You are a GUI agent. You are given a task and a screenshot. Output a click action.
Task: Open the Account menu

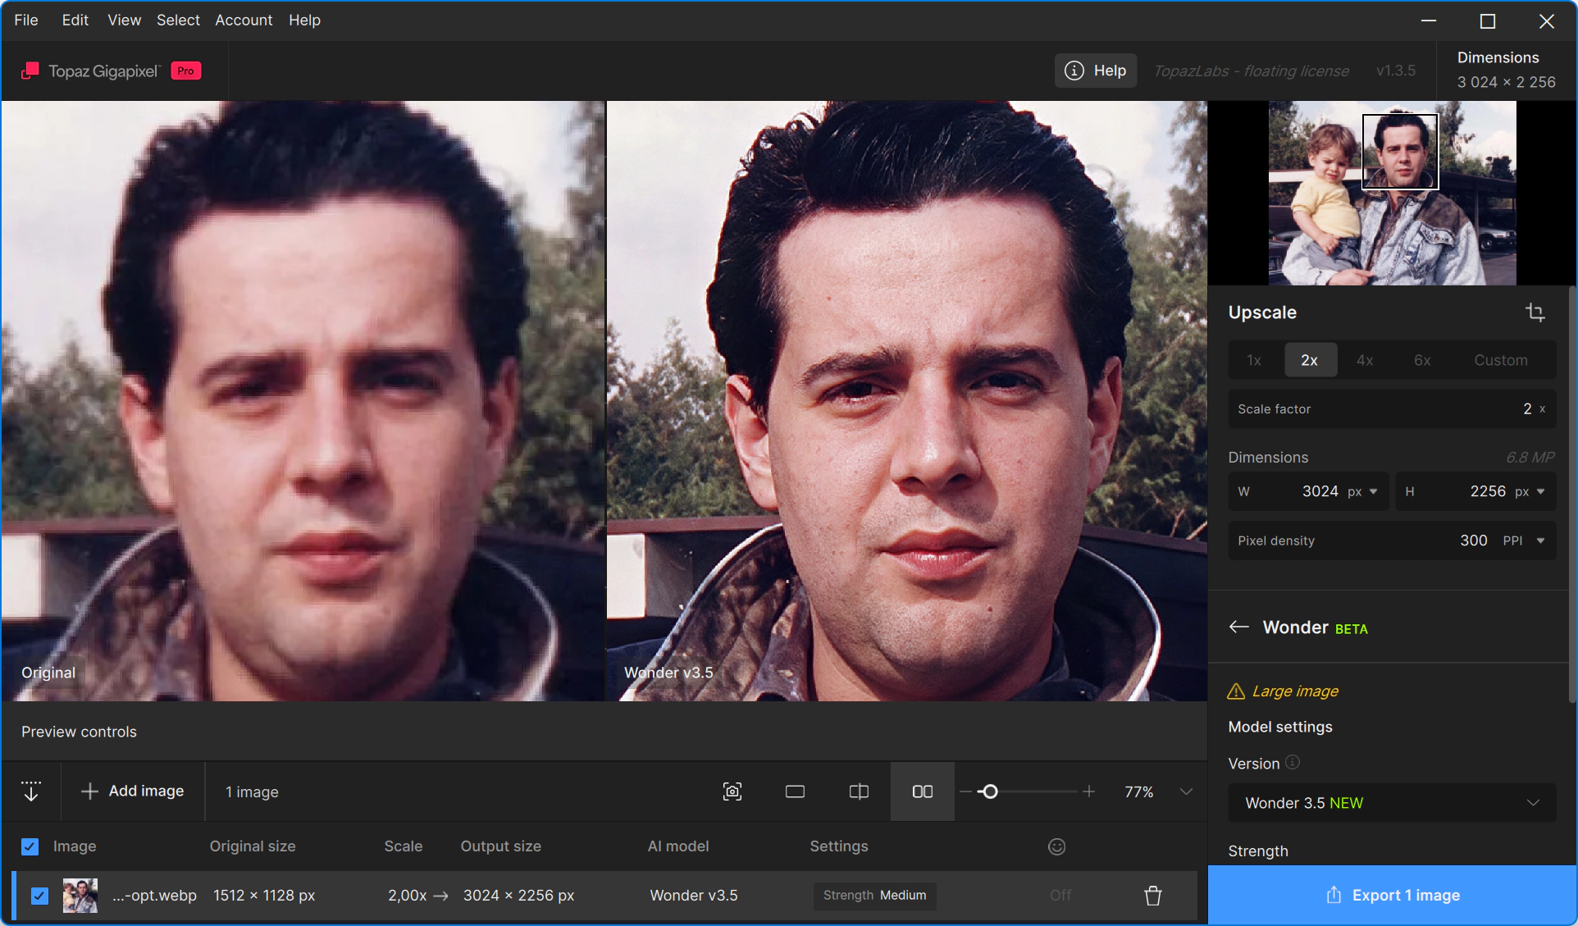click(244, 20)
